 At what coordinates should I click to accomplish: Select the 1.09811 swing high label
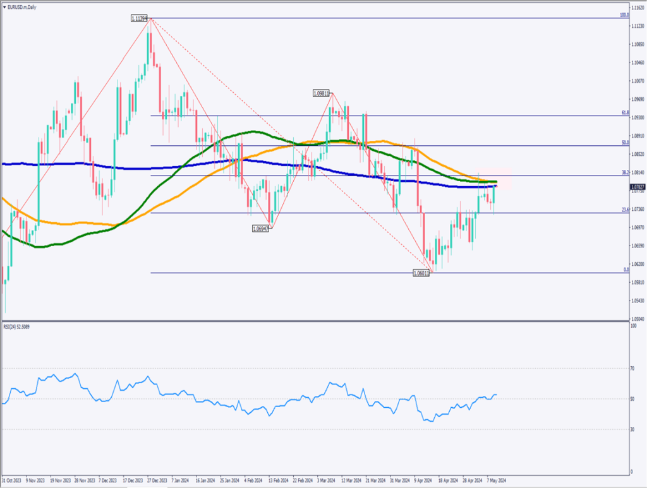[x=322, y=93]
